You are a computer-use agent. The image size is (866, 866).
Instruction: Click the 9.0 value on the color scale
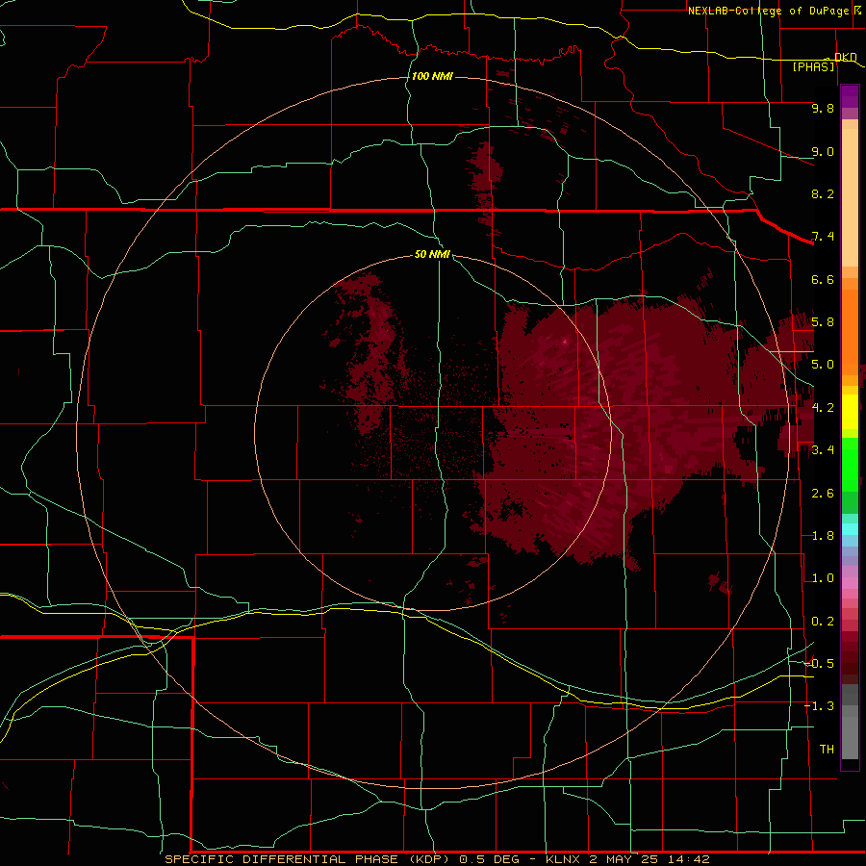point(823,151)
